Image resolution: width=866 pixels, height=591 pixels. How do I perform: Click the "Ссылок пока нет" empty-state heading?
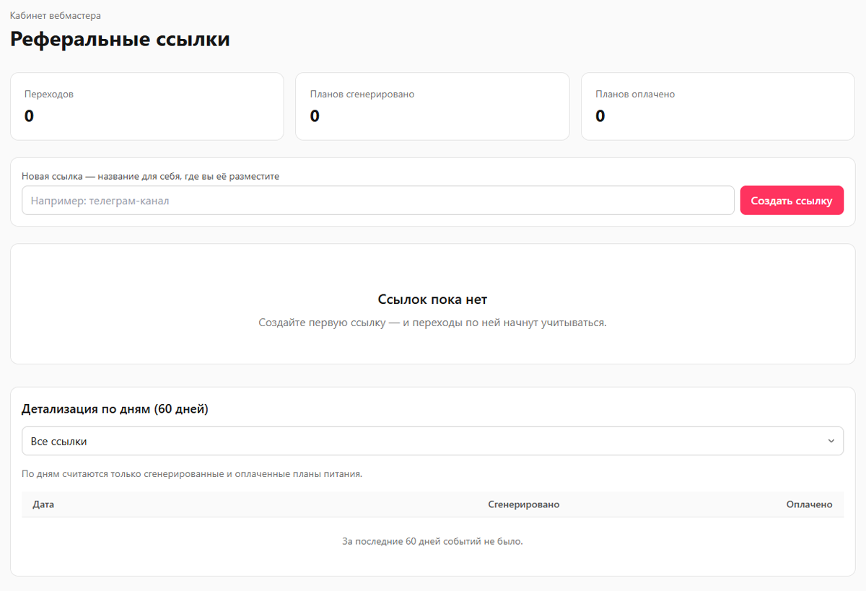(433, 299)
